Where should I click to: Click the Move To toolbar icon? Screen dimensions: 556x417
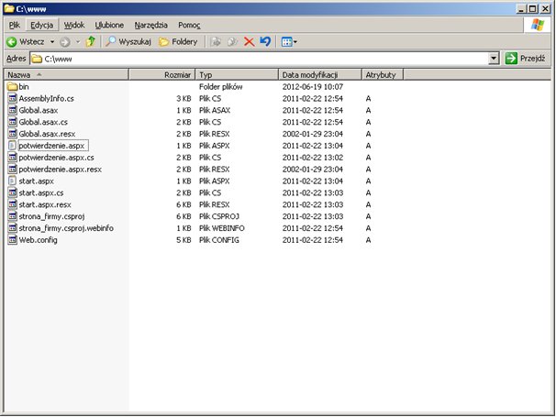(x=216, y=42)
